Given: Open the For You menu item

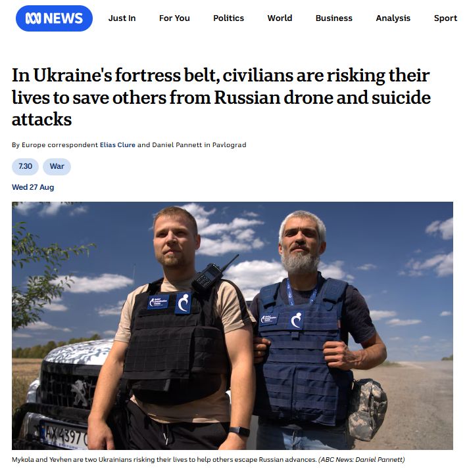Looking at the screenshot, I should [x=174, y=18].
